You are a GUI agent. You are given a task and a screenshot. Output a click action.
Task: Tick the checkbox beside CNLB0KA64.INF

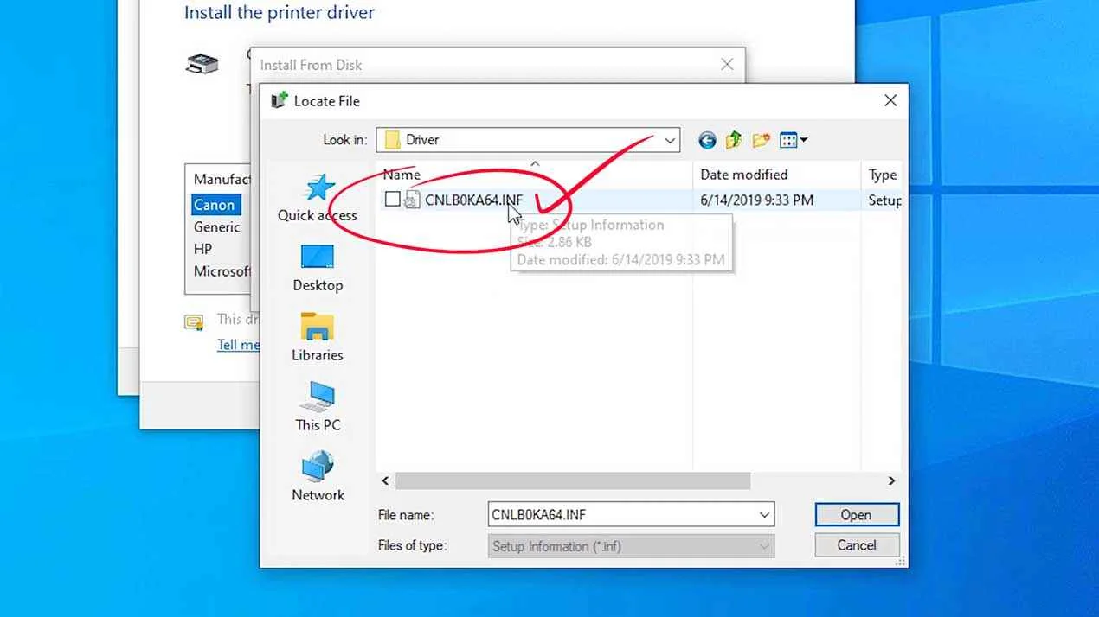pos(392,200)
